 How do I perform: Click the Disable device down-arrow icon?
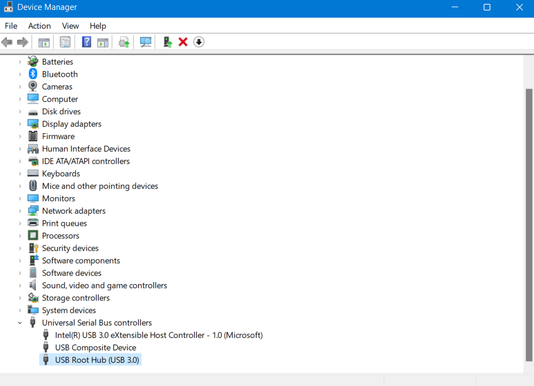[x=199, y=42]
